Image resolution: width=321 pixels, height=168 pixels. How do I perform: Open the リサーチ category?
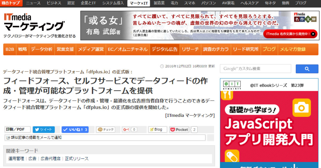(x=190, y=49)
